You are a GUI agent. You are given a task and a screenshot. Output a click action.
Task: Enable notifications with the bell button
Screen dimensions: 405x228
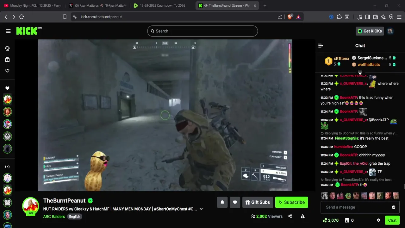point(222,202)
